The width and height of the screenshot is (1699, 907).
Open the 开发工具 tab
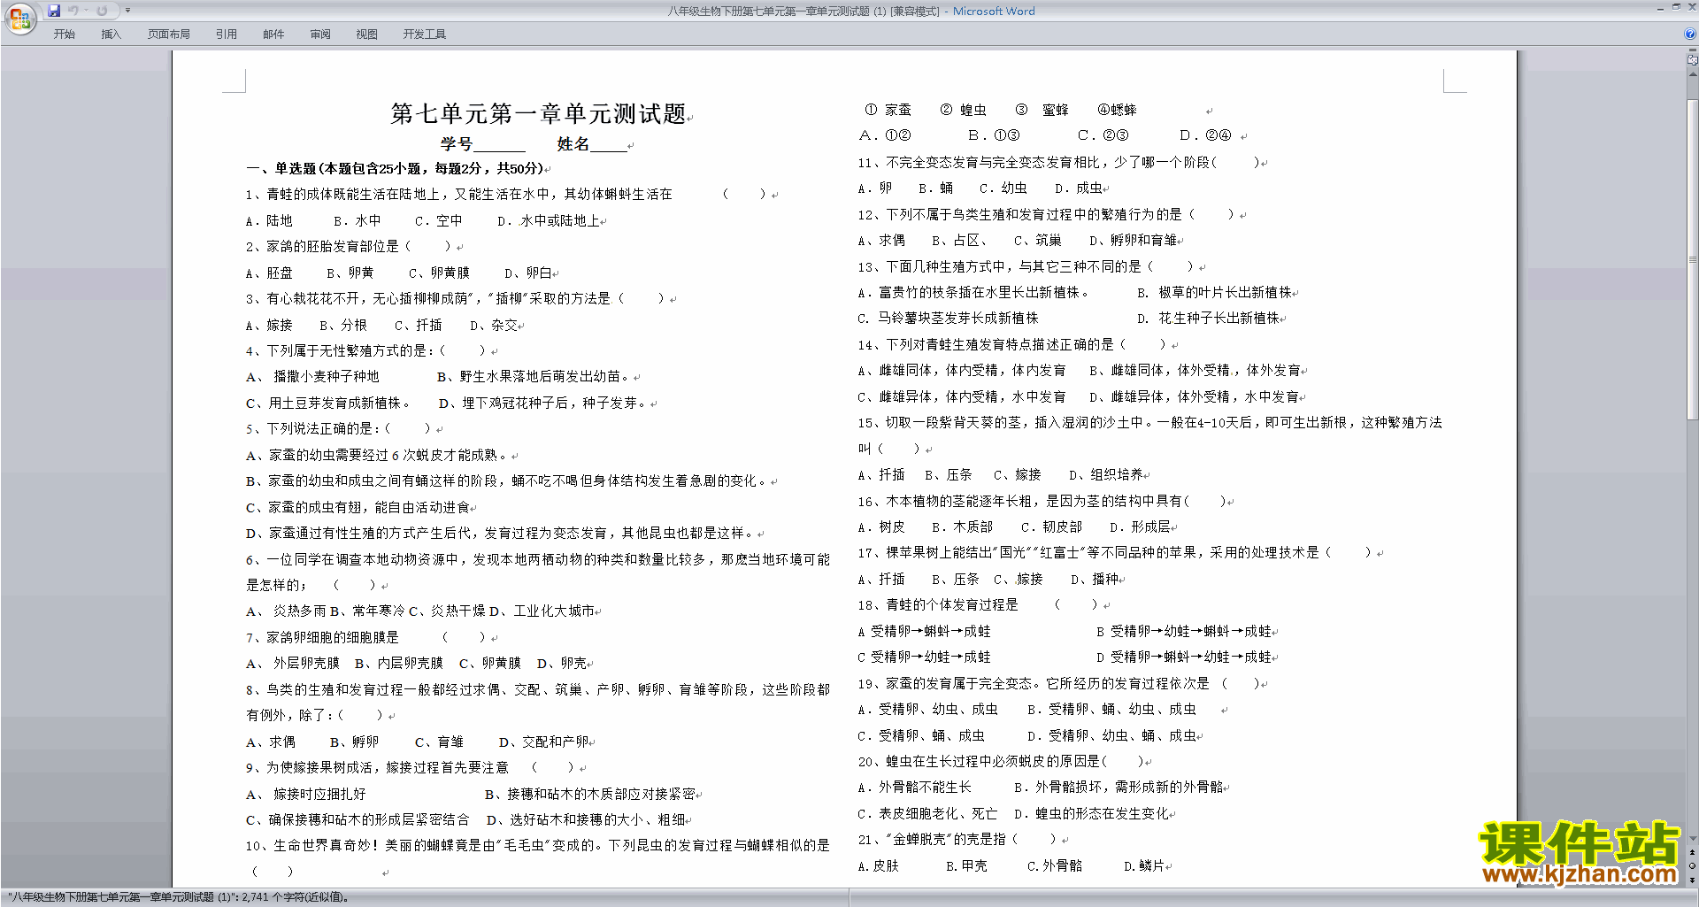click(x=425, y=35)
